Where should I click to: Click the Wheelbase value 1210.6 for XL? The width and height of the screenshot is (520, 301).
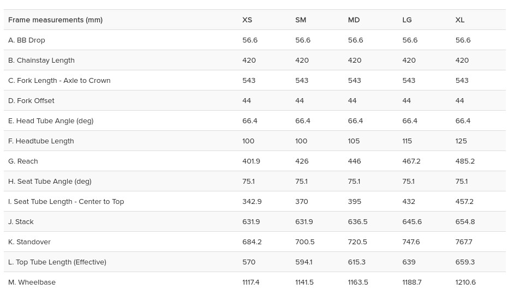465,282
